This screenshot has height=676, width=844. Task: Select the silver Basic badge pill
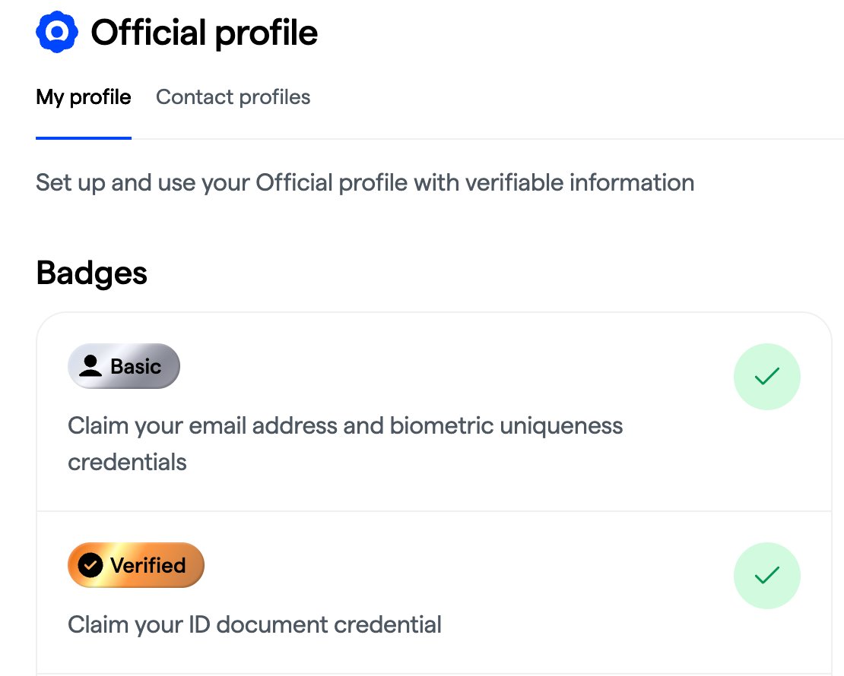pyautogui.click(x=124, y=367)
